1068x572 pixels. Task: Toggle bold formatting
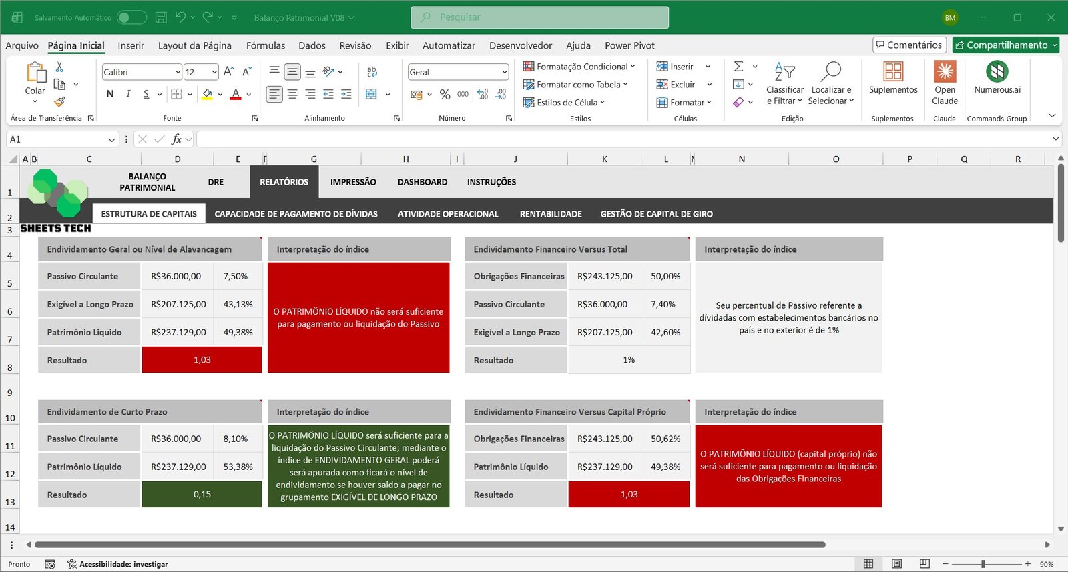coord(110,94)
